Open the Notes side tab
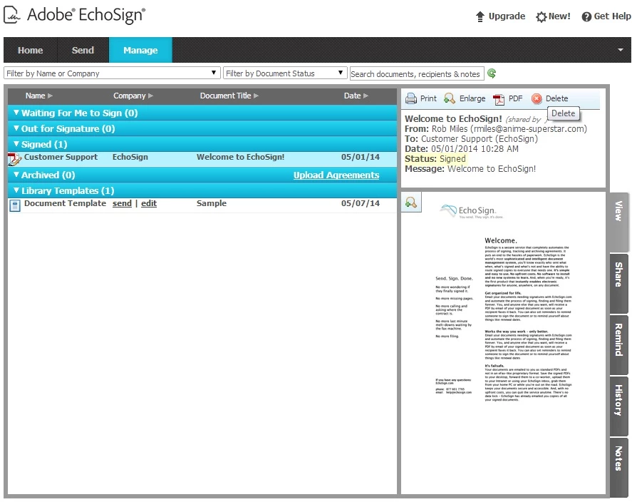Image resolution: width=632 pixels, height=502 pixels. pyautogui.click(x=618, y=466)
